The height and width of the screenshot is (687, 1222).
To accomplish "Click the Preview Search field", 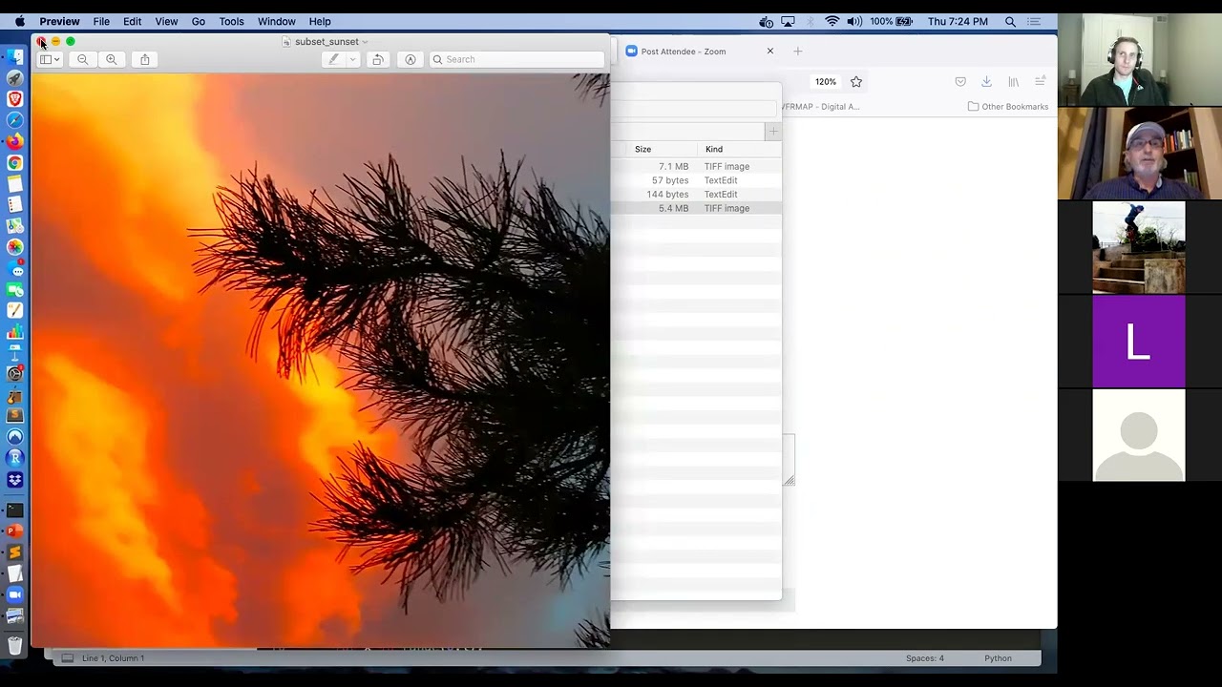I will (516, 59).
